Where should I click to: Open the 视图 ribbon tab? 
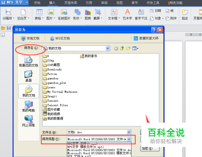(120, 3)
